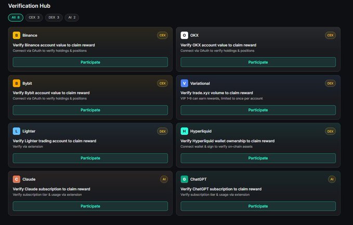
Task: Click 'Verify OKX account value to claim reward'
Action: coord(218,45)
